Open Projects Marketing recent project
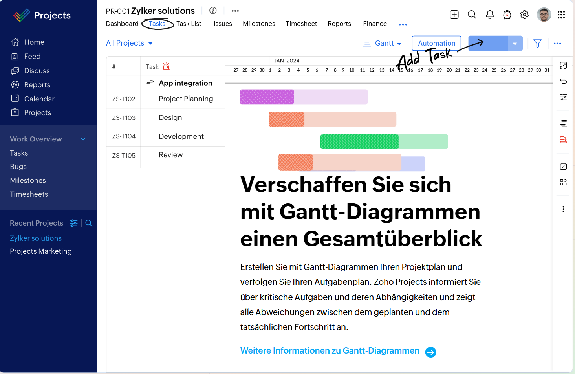The height and width of the screenshot is (374, 575). pyautogui.click(x=41, y=251)
